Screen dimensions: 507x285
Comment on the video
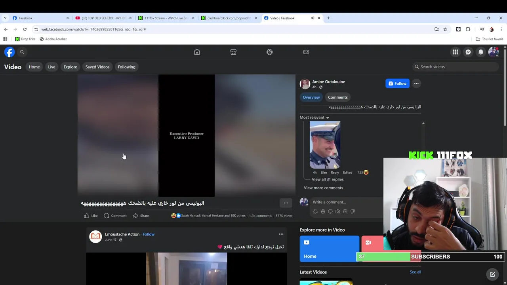(115, 216)
